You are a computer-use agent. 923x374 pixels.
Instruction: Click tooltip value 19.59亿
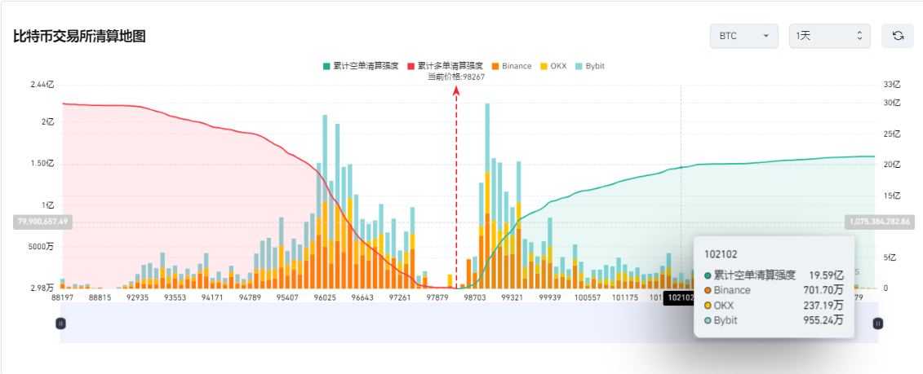tap(826, 275)
